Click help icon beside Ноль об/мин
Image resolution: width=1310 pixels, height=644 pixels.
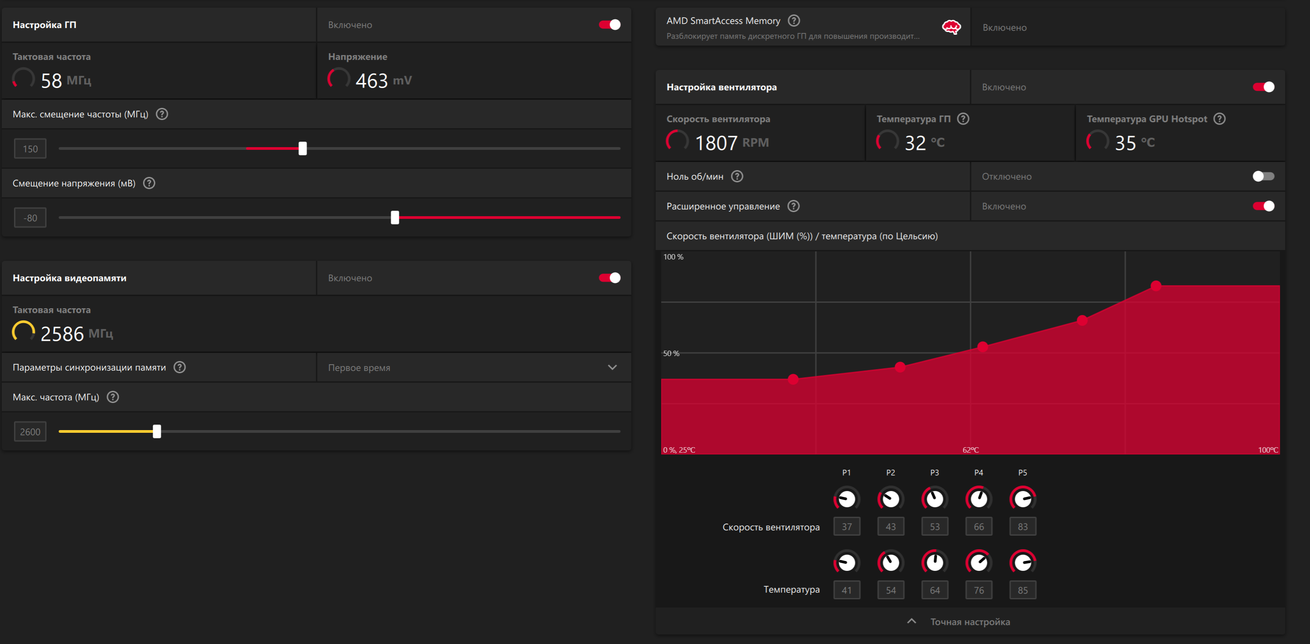click(737, 176)
